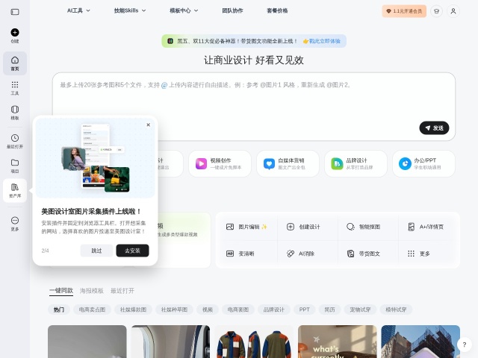Screen dimensions: 478x358
Task: Open the 模板 icon in sidebar
Action: tap(15, 113)
